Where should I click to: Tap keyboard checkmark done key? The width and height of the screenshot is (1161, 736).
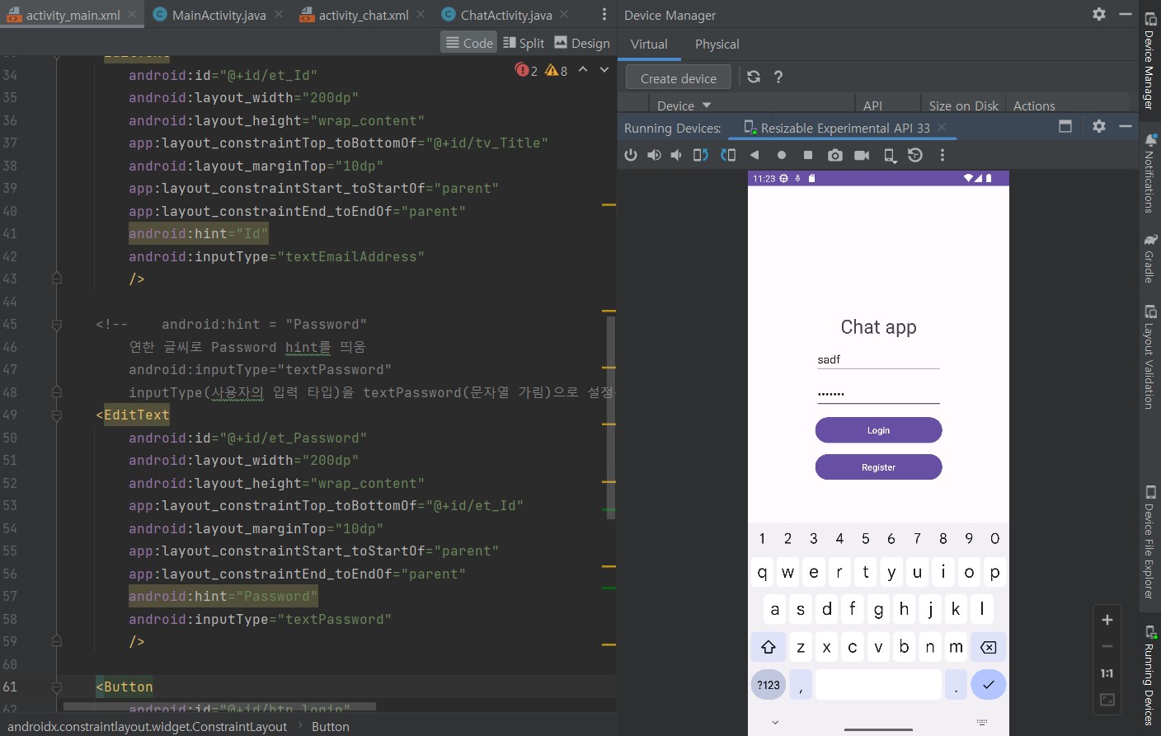click(988, 685)
